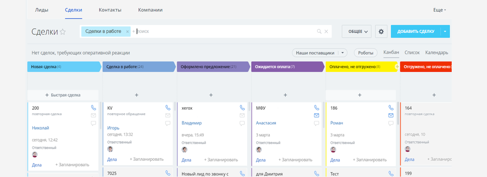
Task: Open the Сделки tab
Action: (73, 10)
